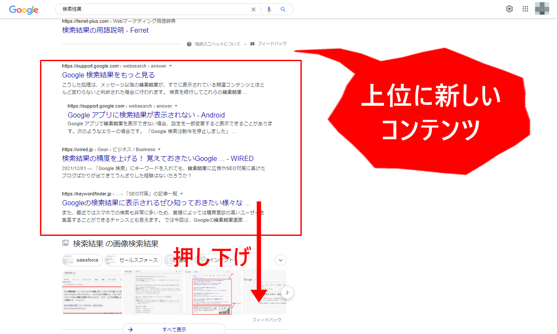Open the Google apps grid icon
Viewport: 557px width, 334px height.
pyautogui.click(x=525, y=9)
